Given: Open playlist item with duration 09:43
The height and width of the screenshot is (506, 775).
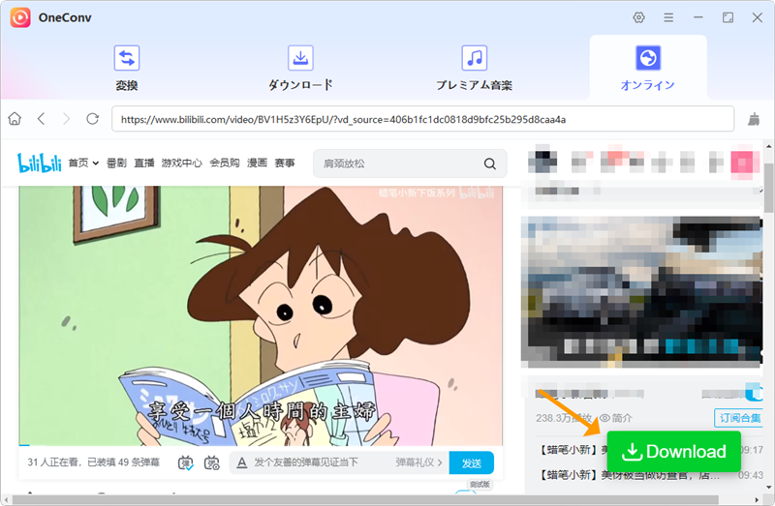Looking at the screenshot, I should (x=650, y=475).
